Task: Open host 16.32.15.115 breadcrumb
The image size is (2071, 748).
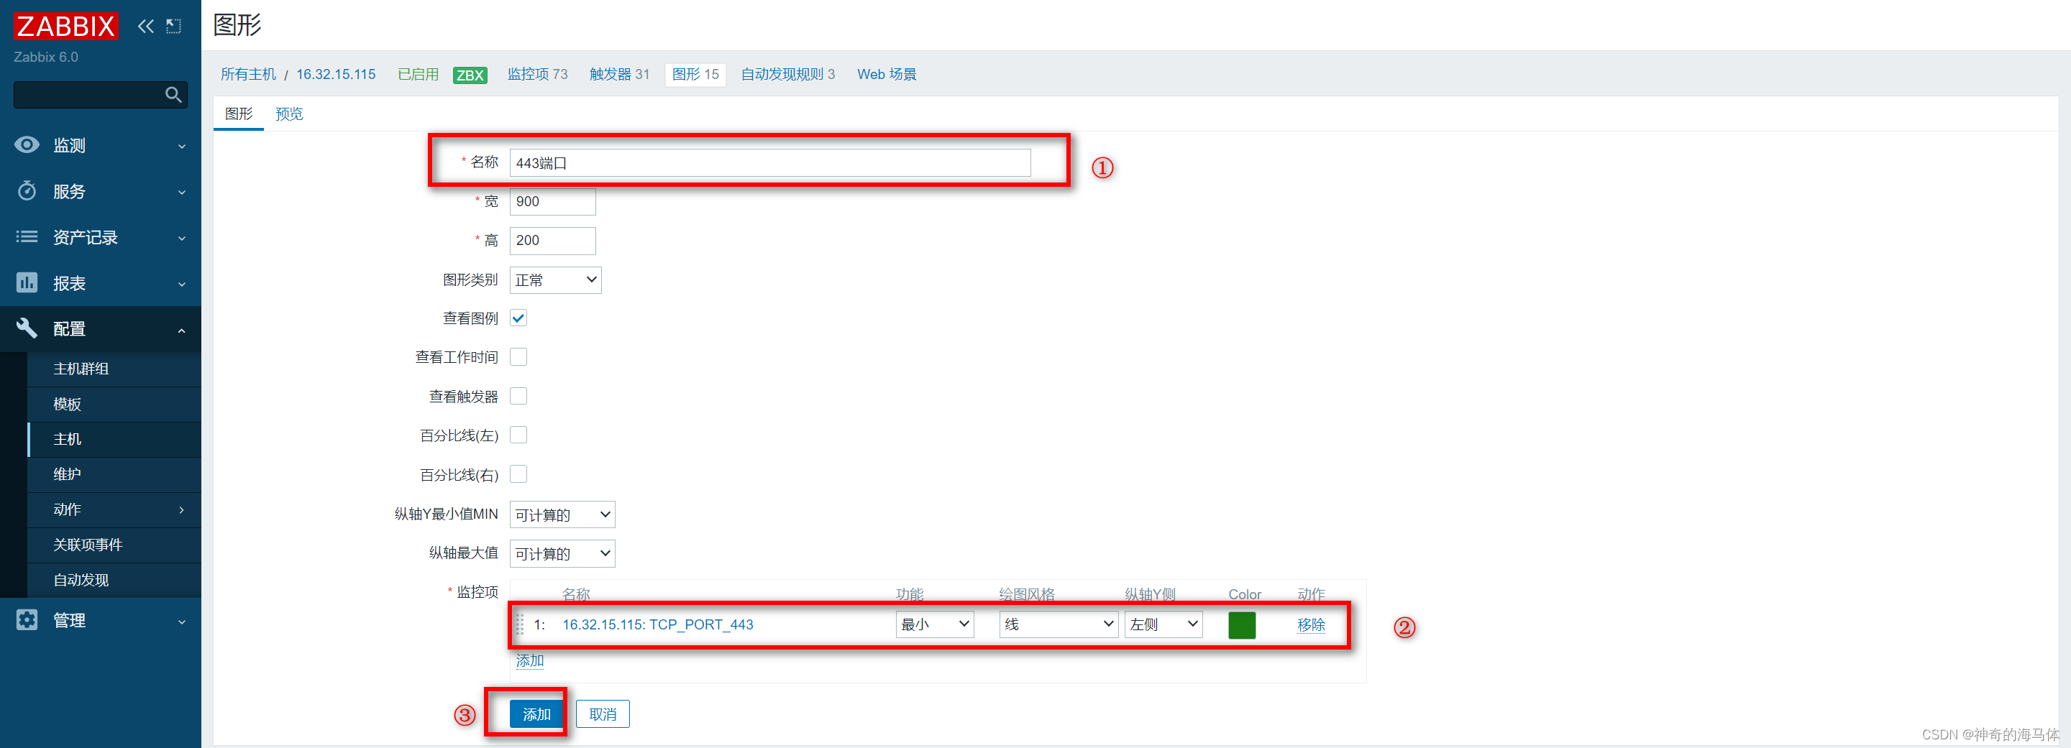Action: coord(336,74)
